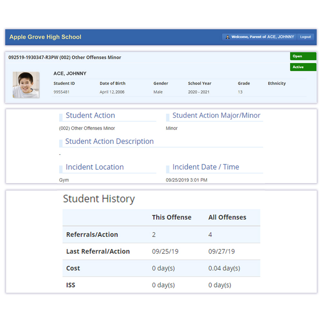Click the Student Action Description heading
Screen dimensions: 322x322
point(109,141)
